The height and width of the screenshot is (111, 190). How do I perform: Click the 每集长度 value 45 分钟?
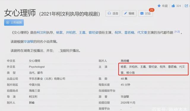[x=125, y=85]
